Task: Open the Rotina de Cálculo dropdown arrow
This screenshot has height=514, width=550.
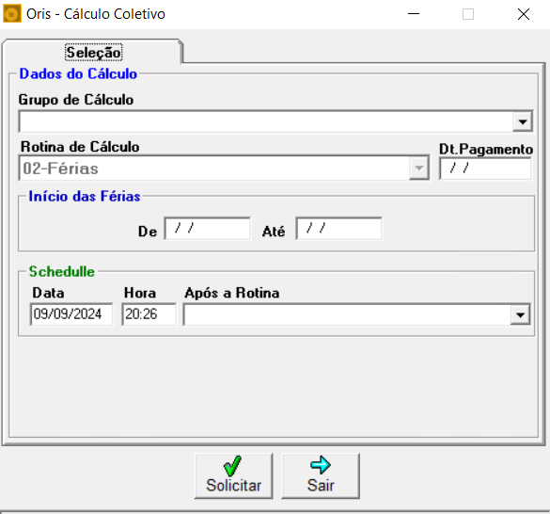Action: click(418, 169)
